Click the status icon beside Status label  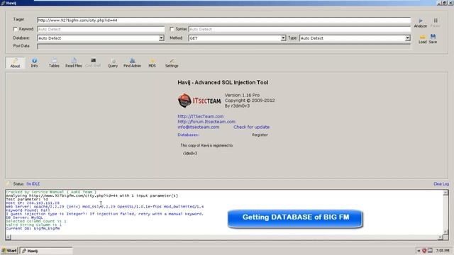tap(8, 183)
